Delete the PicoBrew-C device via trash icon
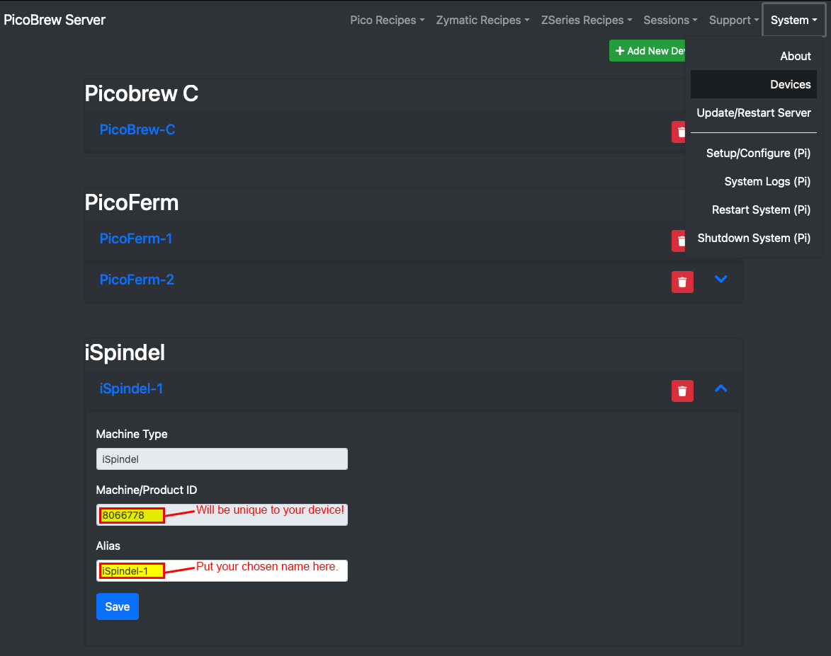 680,132
